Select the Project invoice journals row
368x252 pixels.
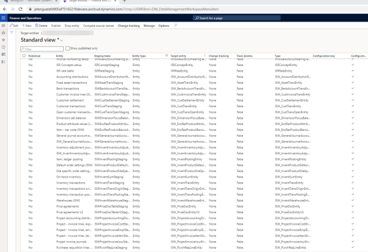point(194,242)
